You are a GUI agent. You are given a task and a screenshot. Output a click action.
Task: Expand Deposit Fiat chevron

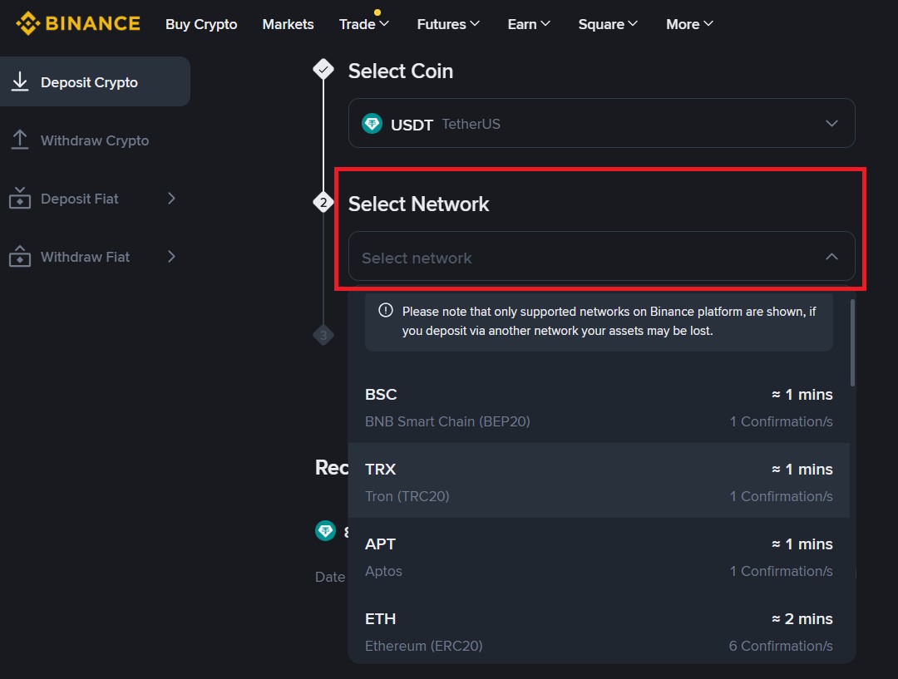(x=171, y=198)
